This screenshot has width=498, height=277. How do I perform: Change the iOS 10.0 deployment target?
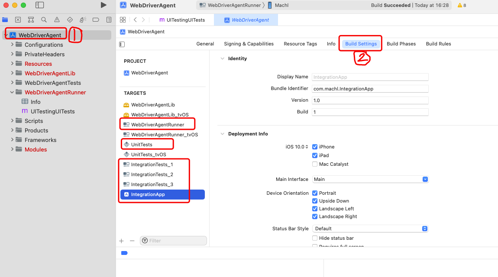tap(297, 147)
